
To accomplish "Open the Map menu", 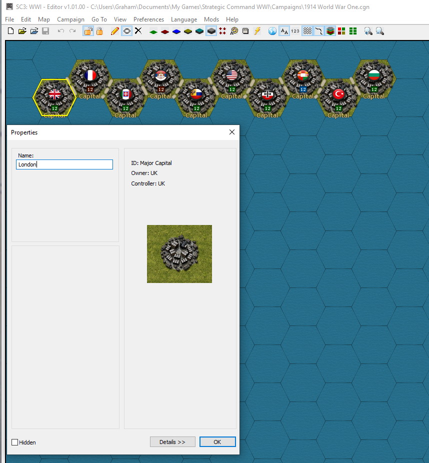I will (x=43, y=19).
